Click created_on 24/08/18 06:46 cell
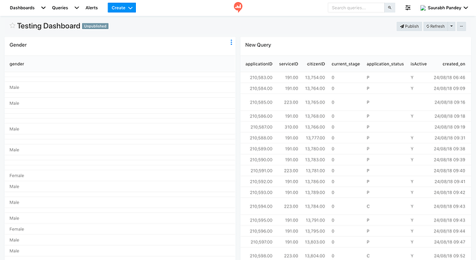Image resolution: width=476 pixels, height=260 pixels. (x=449, y=77)
